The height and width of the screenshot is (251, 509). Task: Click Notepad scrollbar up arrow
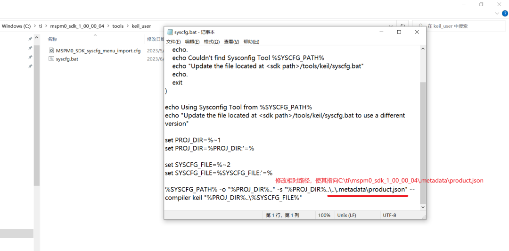pos(423,49)
